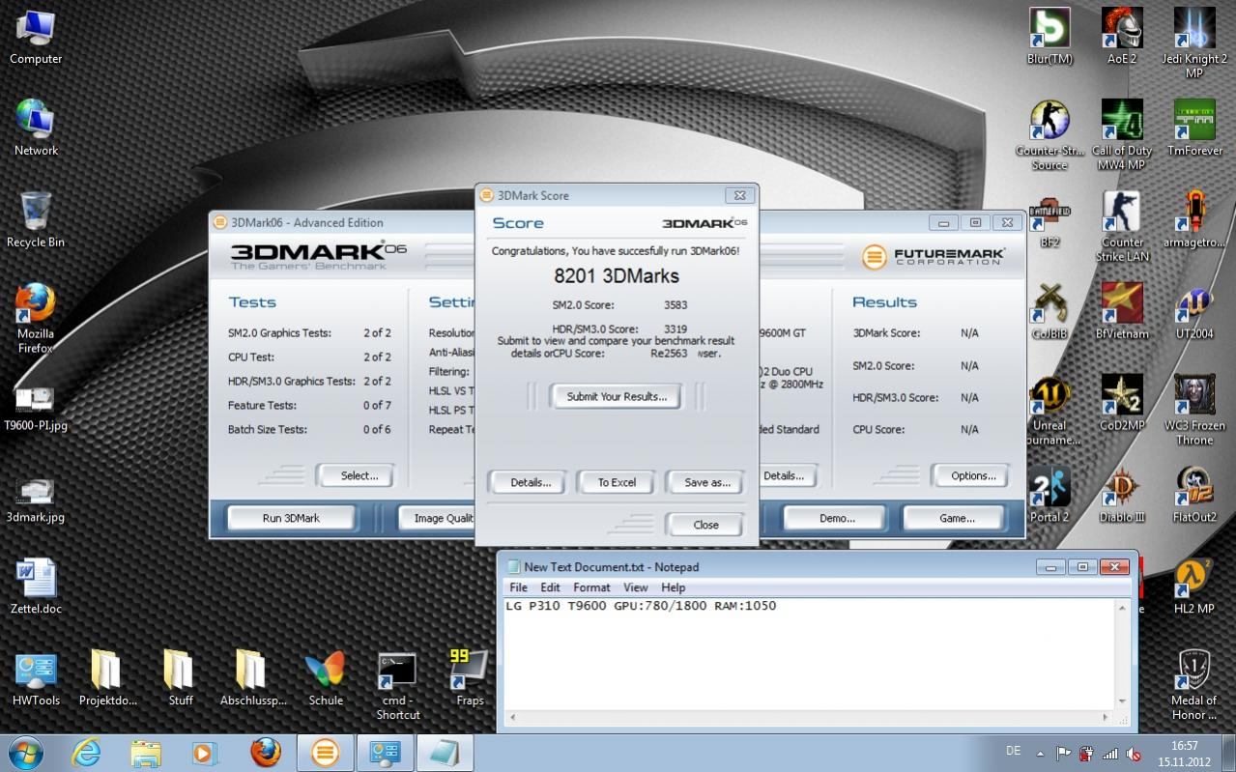Open the Network desktop icon
This screenshot has width=1236, height=772.
[x=36, y=128]
